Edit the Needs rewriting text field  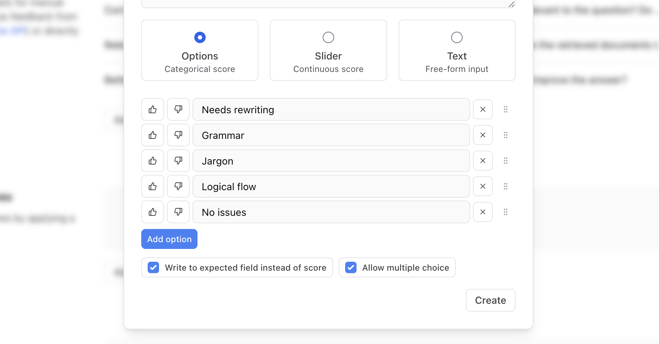331,109
